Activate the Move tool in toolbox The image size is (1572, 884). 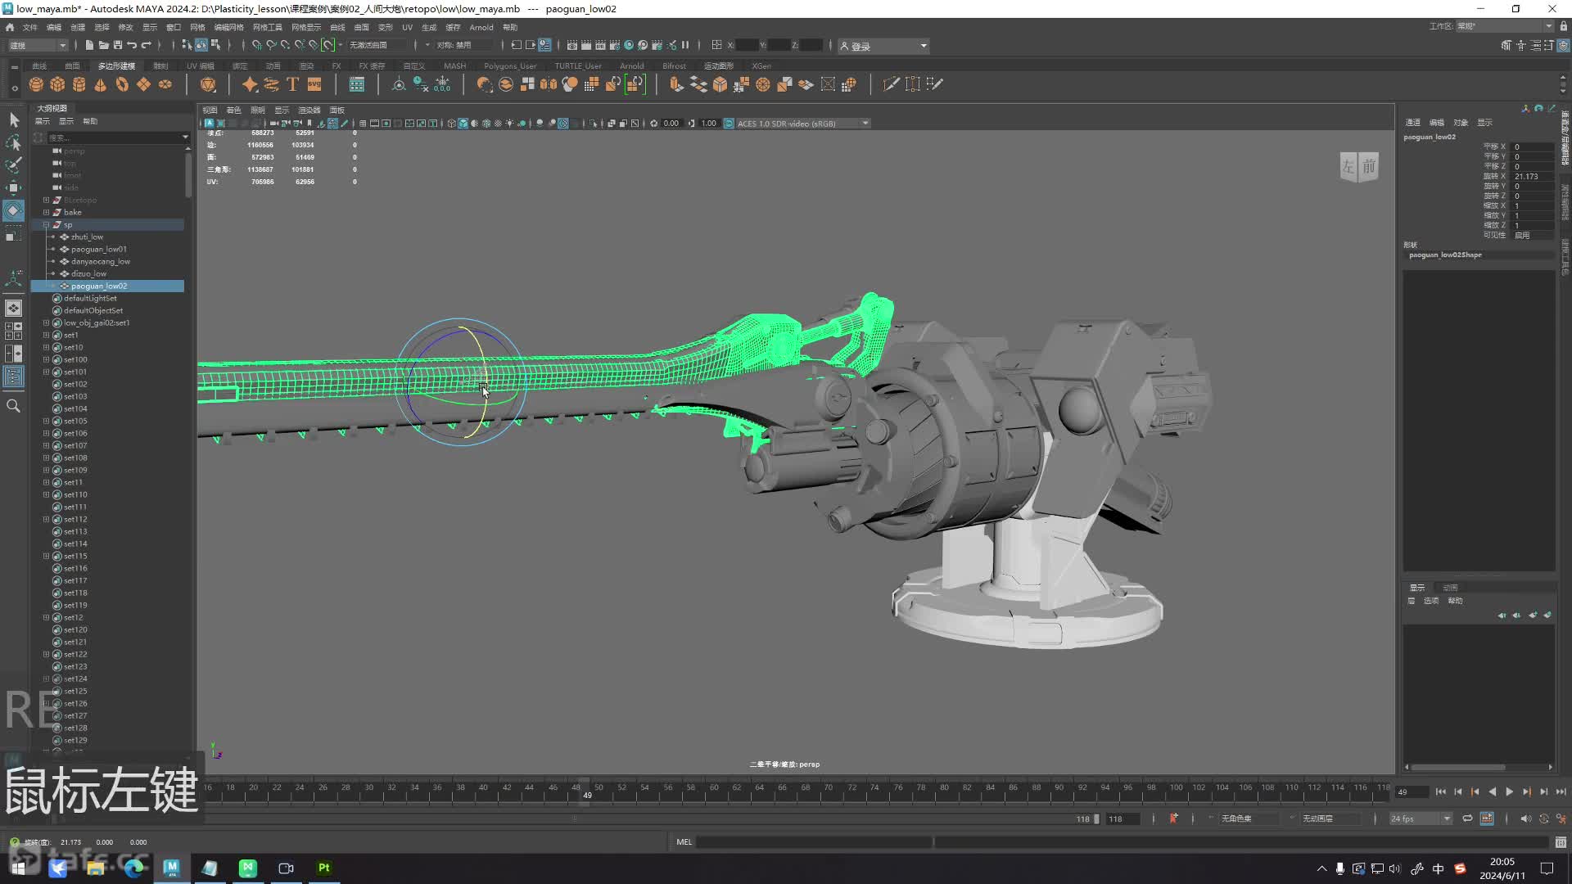pyautogui.click(x=14, y=188)
